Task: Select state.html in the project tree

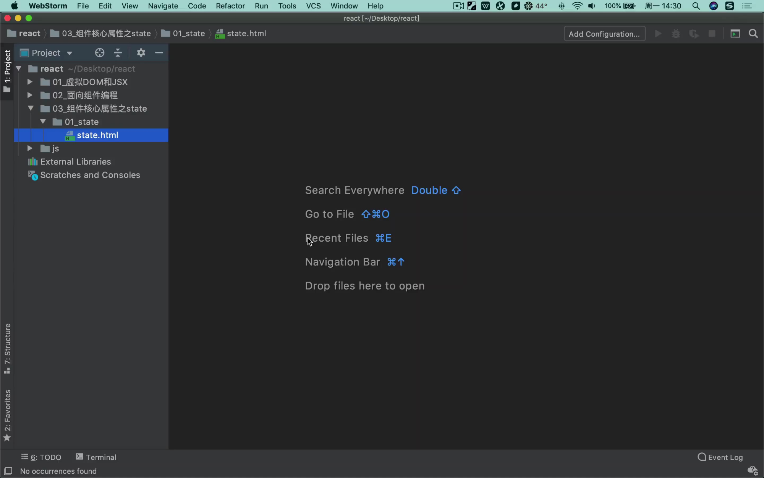Action: click(x=97, y=135)
